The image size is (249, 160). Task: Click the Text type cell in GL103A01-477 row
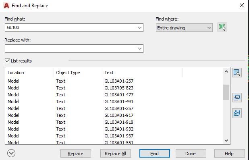tap(61, 95)
